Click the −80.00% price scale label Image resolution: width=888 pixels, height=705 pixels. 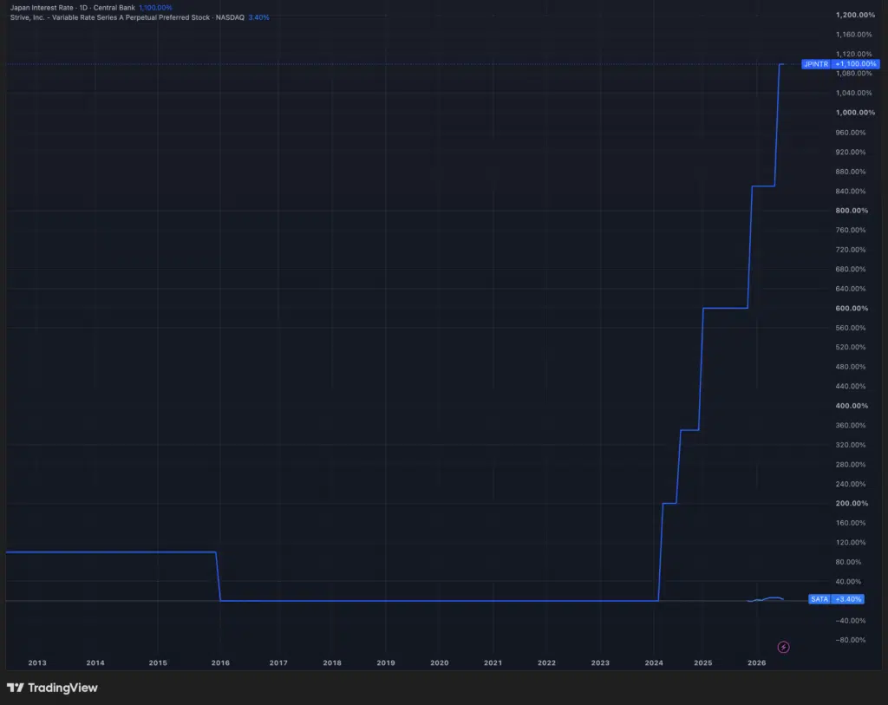[851, 640]
